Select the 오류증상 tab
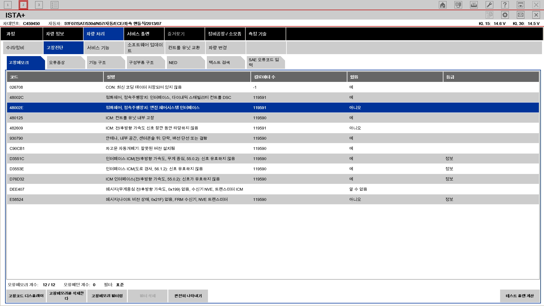Viewport: 544px width, 306px height. pyautogui.click(x=65, y=63)
